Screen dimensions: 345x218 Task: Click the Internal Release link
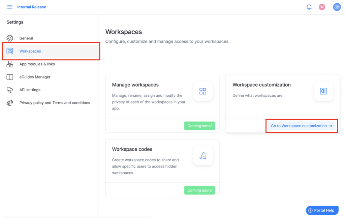point(31,7)
